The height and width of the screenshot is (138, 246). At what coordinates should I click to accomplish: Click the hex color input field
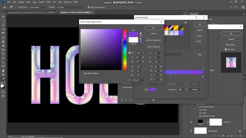tap(138, 80)
